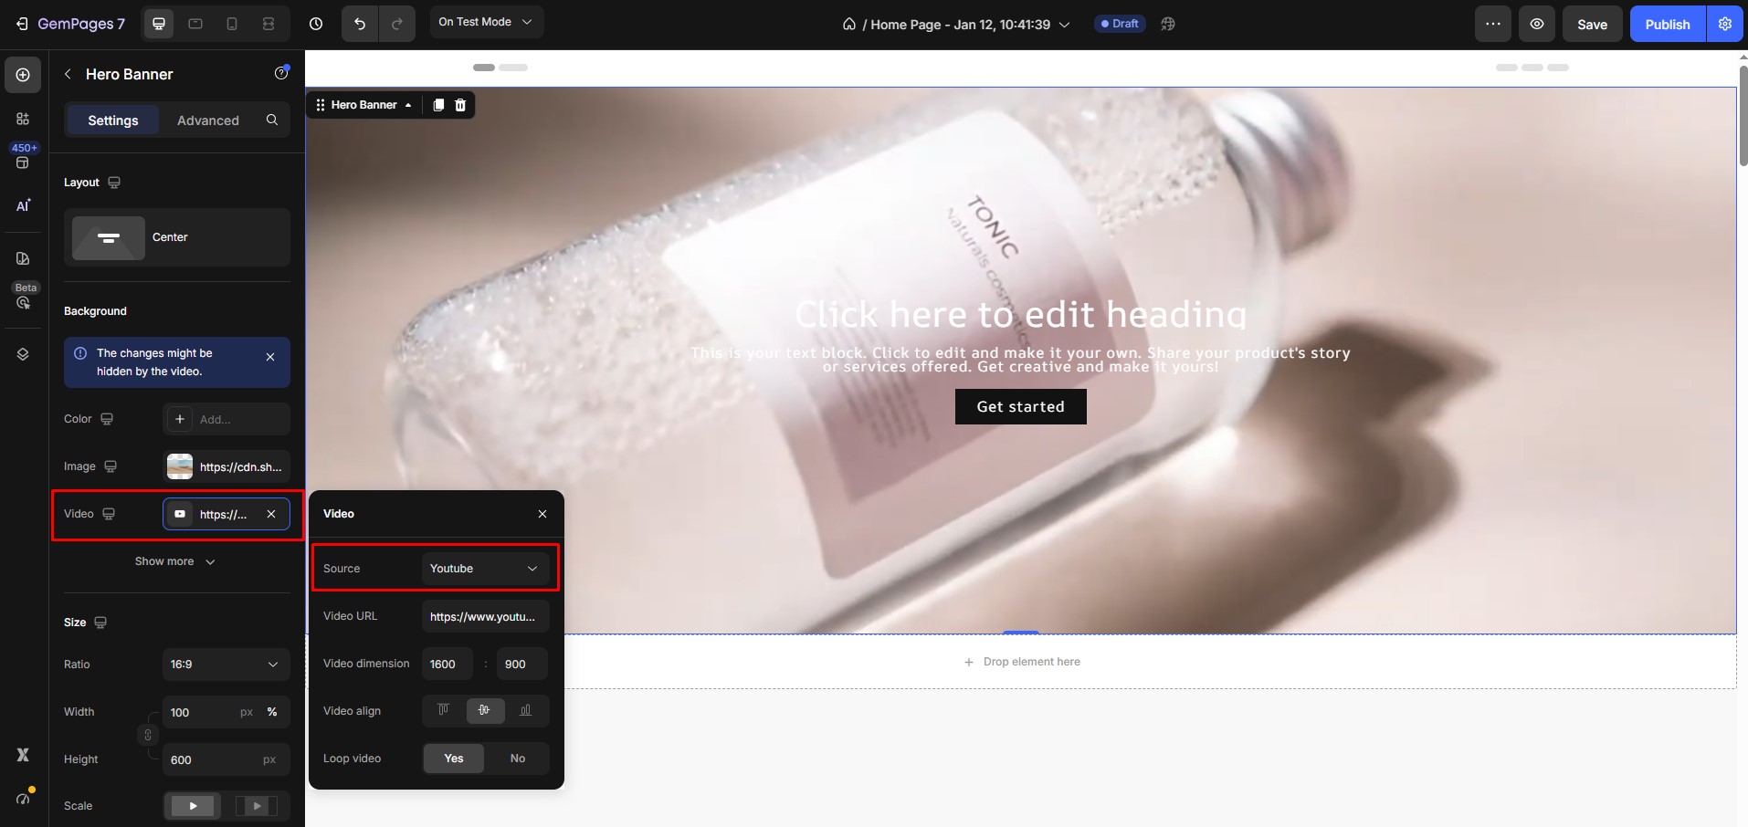Switch to the Advanced tab
1748x827 pixels.
point(208,120)
